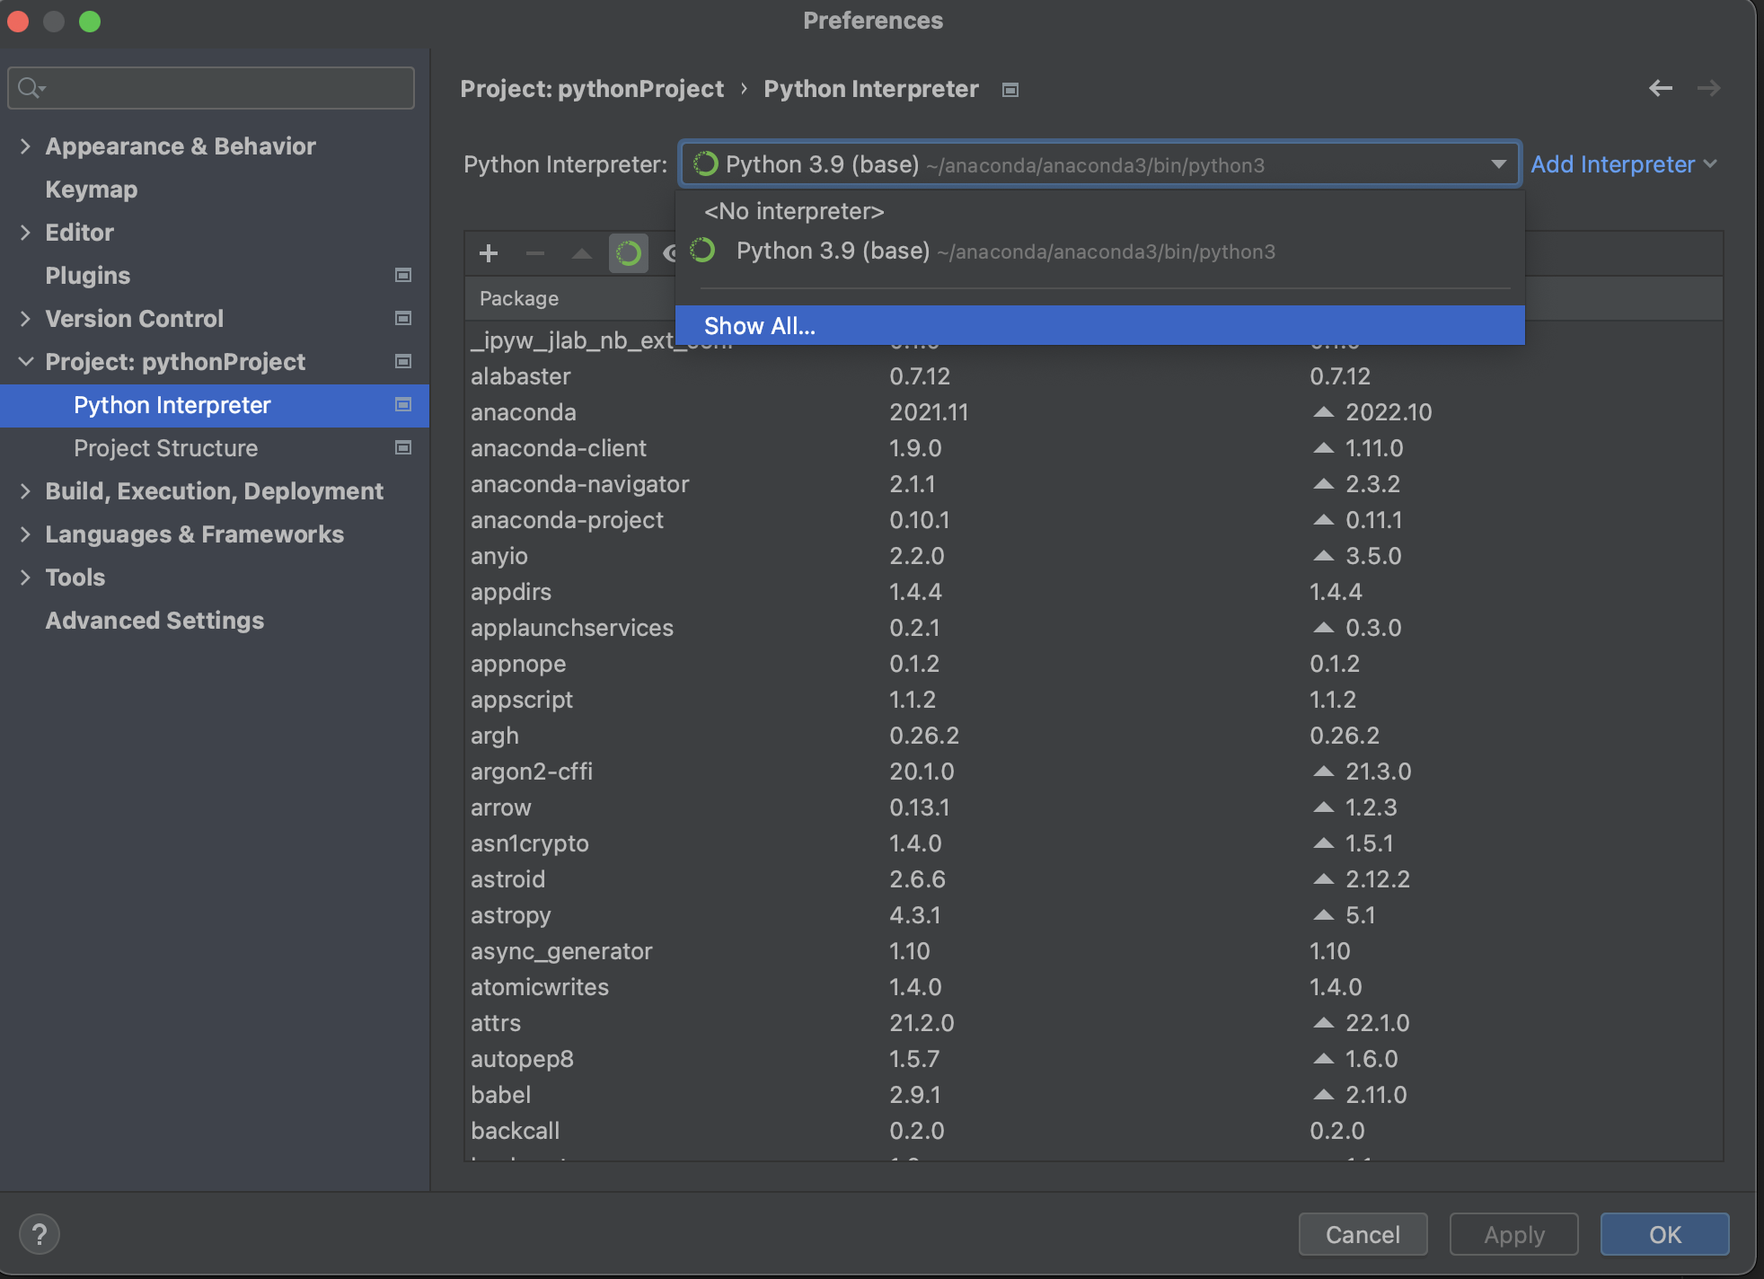1764x1279 pixels.
Task: Click upgrade arrow beside anyio 3.5.0
Action: click(1323, 555)
